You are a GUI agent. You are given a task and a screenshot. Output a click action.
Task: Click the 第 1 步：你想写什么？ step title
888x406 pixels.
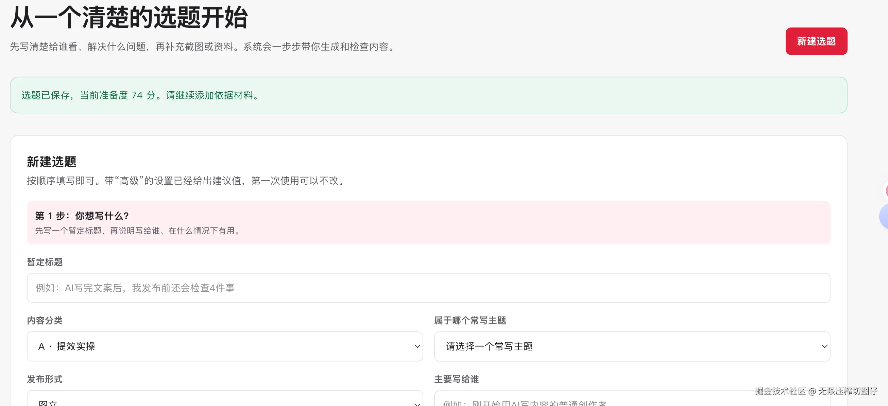[x=82, y=216]
